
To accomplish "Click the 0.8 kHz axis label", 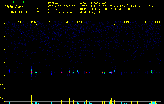I will coord(2,73).
